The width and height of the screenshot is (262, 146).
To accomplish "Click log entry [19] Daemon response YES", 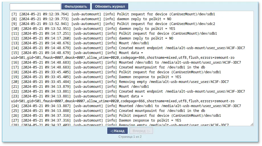I will click(96, 77).
